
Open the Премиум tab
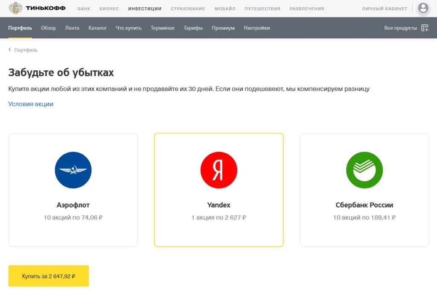[x=223, y=28]
